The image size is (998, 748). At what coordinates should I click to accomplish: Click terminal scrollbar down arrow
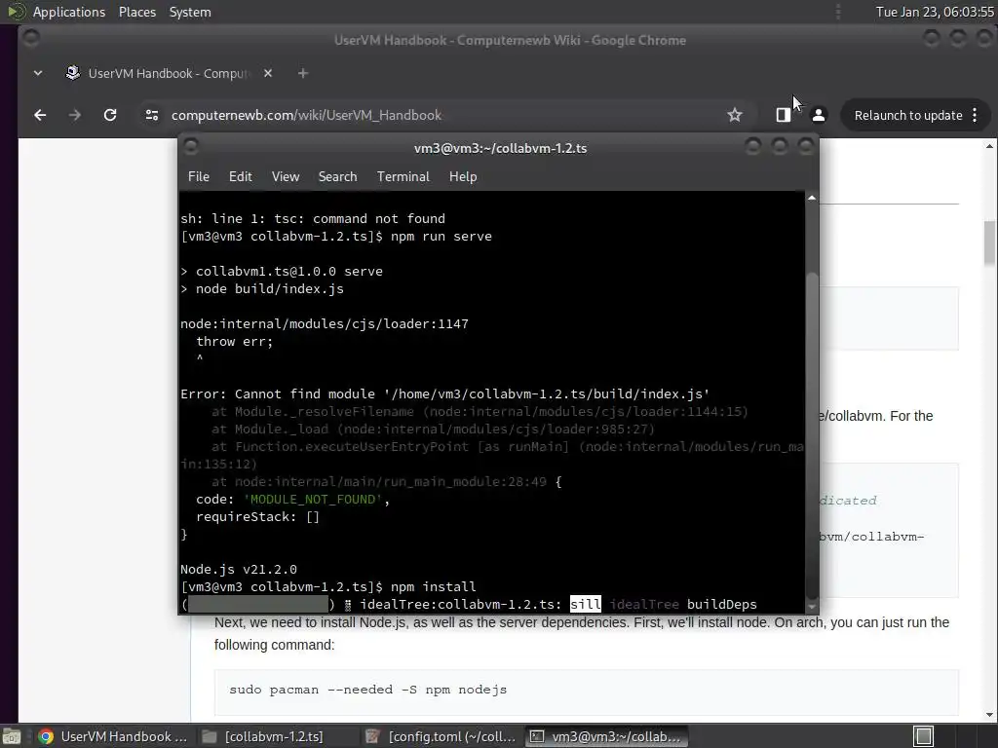coord(812,607)
